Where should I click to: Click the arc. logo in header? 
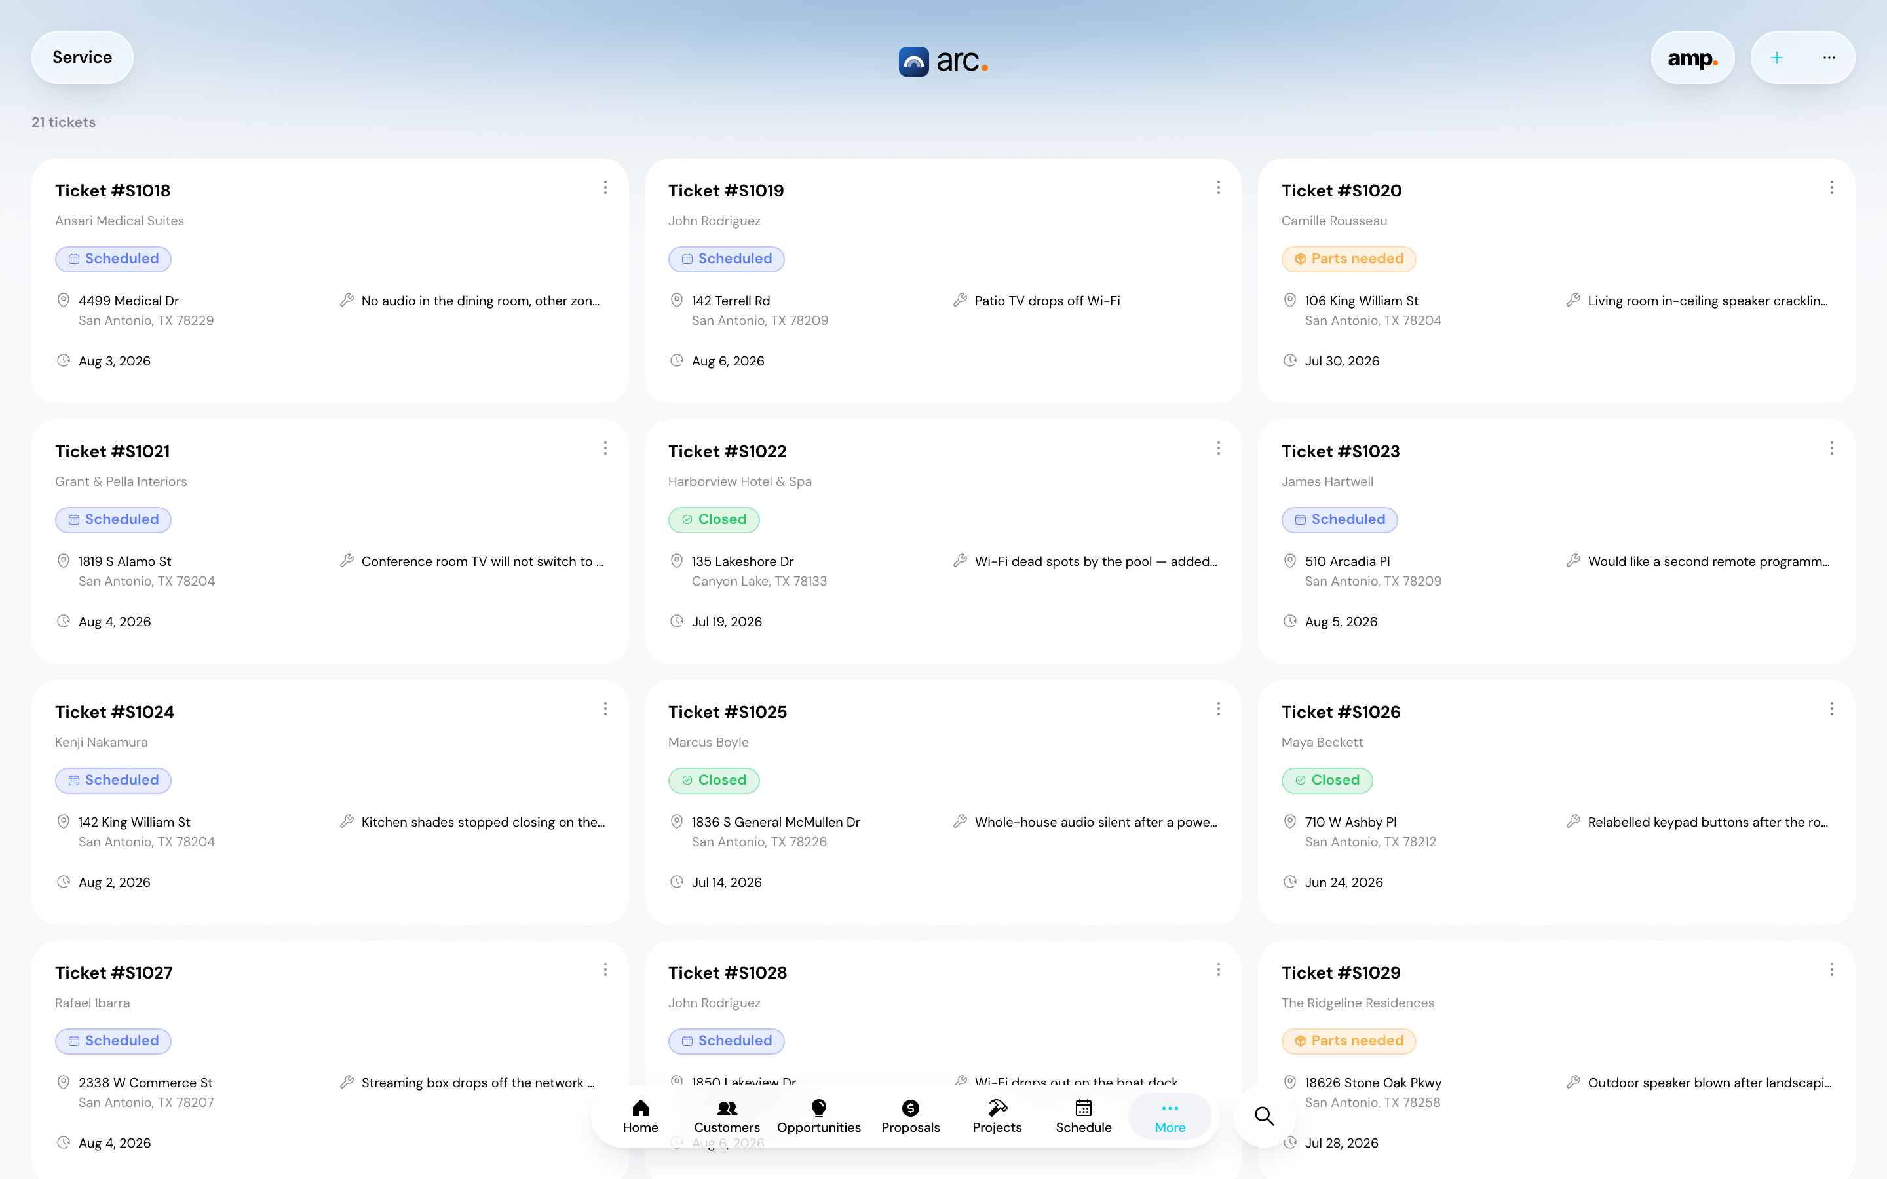pyautogui.click(x=943, y=61)
